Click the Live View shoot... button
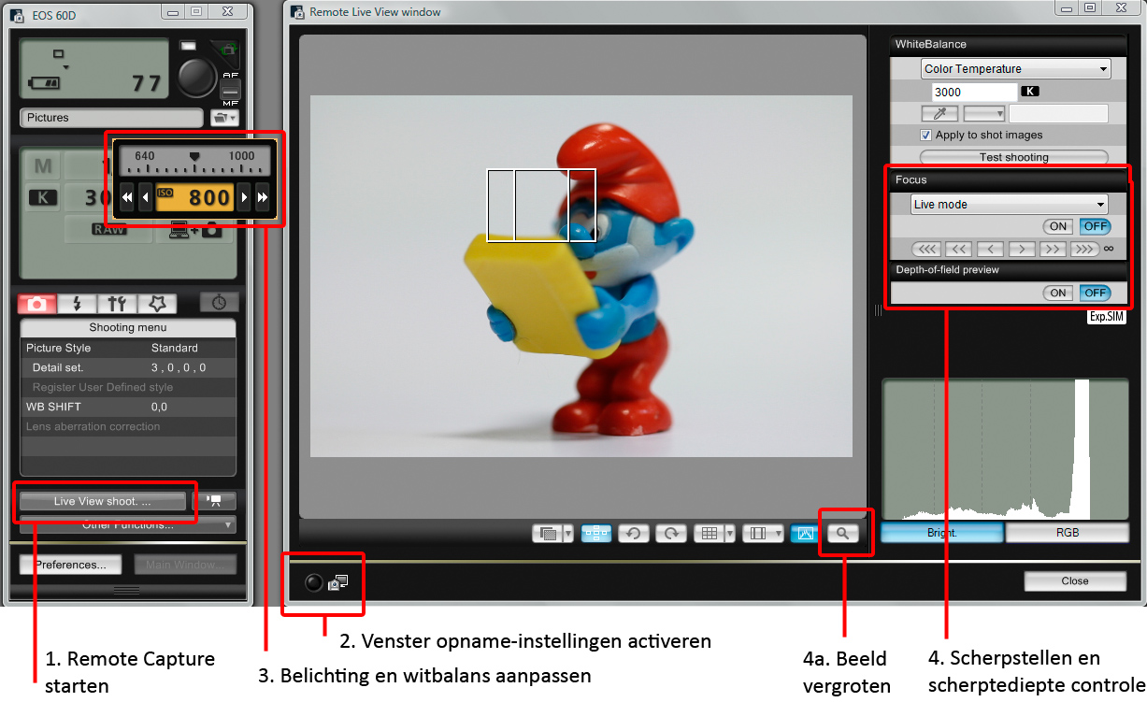Screen dimensions: 1147x702 (x=103, y=501)
